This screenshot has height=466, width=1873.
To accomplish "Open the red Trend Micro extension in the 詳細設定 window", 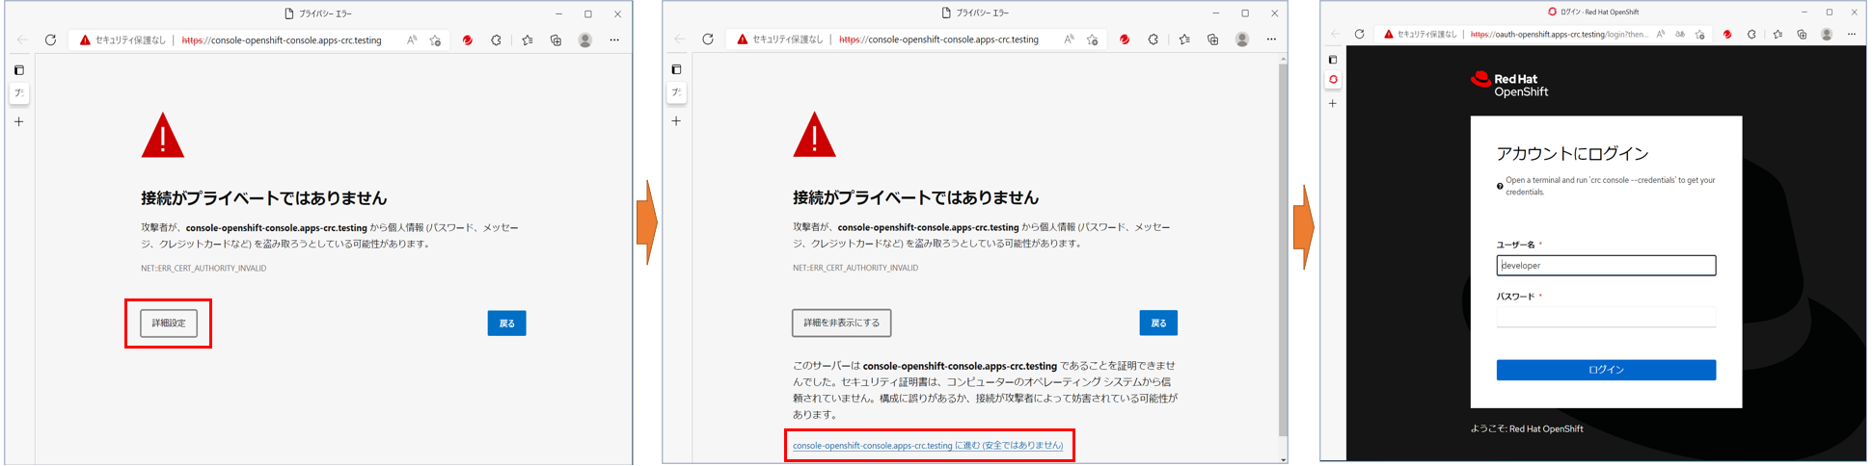I will tap(468, 40).
